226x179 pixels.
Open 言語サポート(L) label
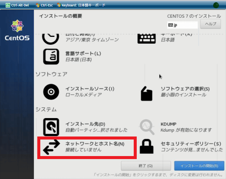coord(83,53)
